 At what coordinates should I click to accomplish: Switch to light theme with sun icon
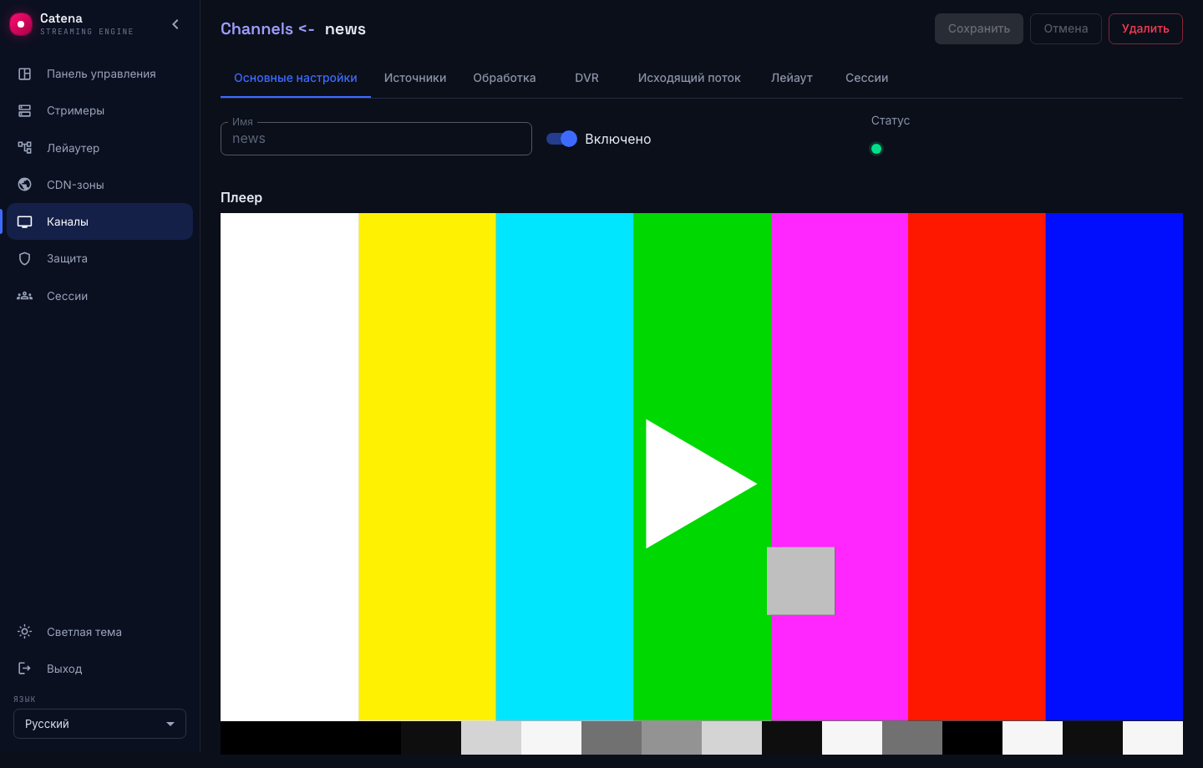pos(25,632)
